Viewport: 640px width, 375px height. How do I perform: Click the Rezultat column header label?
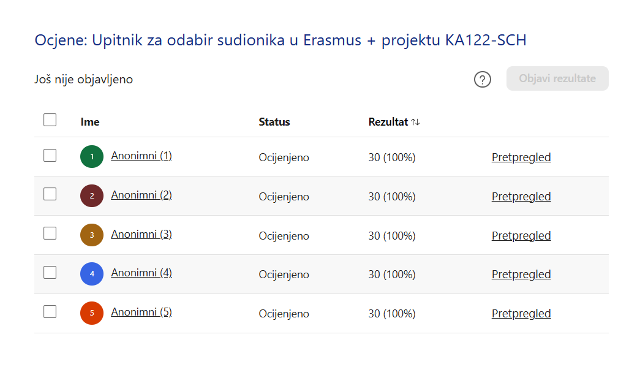tap(388, 122)
